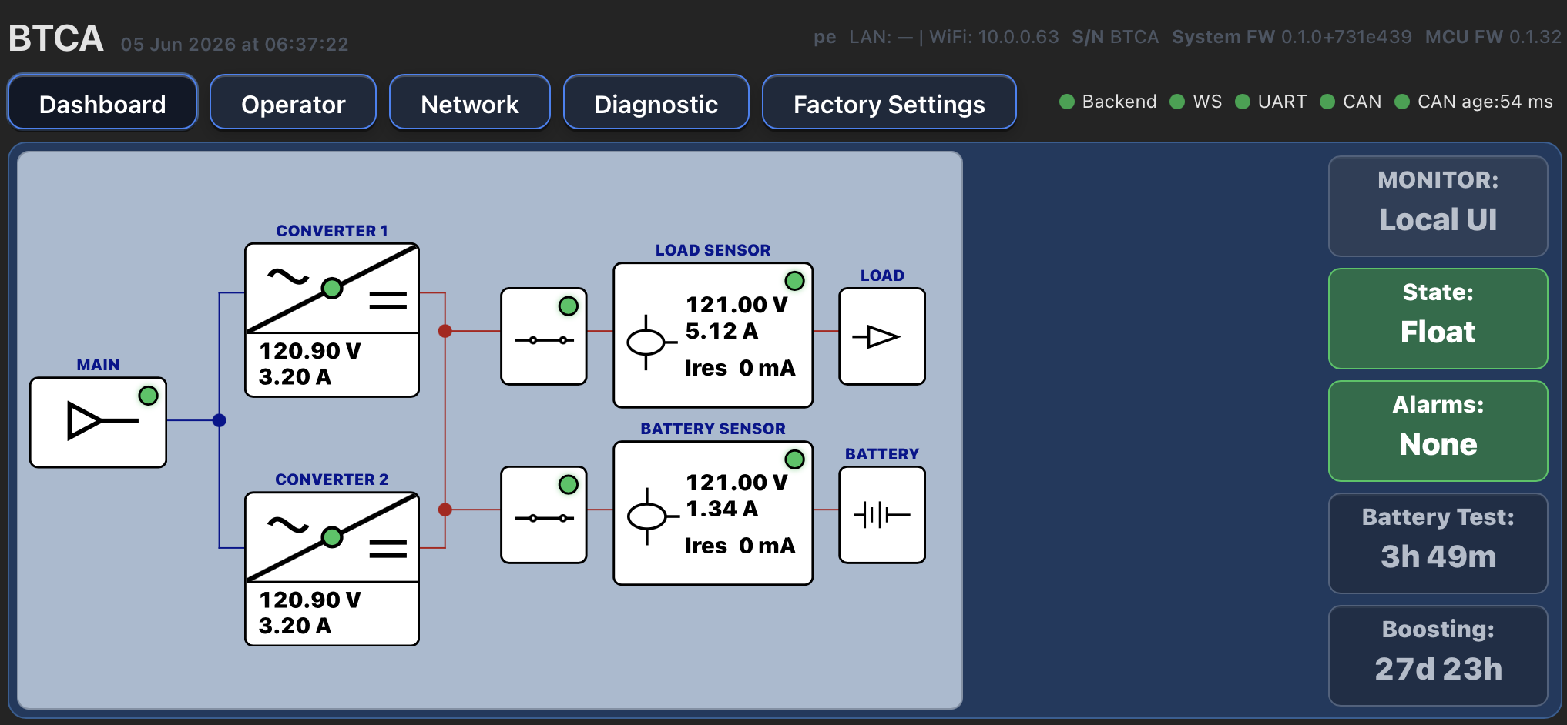Click Battery Sensor current 1.34 A
Screen dimensions: 1567x725
722,509
